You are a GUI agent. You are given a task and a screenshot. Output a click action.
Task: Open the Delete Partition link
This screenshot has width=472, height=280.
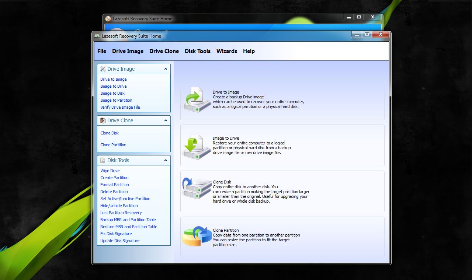tap(114, 192)
